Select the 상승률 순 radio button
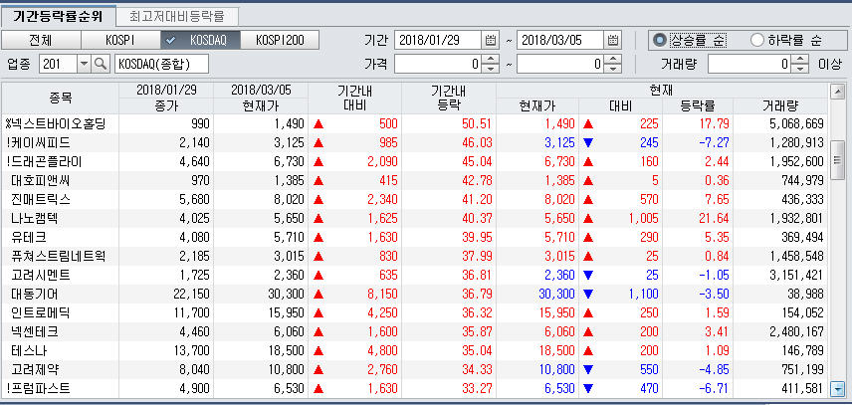Screen dimensions: 852x405 [x=660, y=40]
